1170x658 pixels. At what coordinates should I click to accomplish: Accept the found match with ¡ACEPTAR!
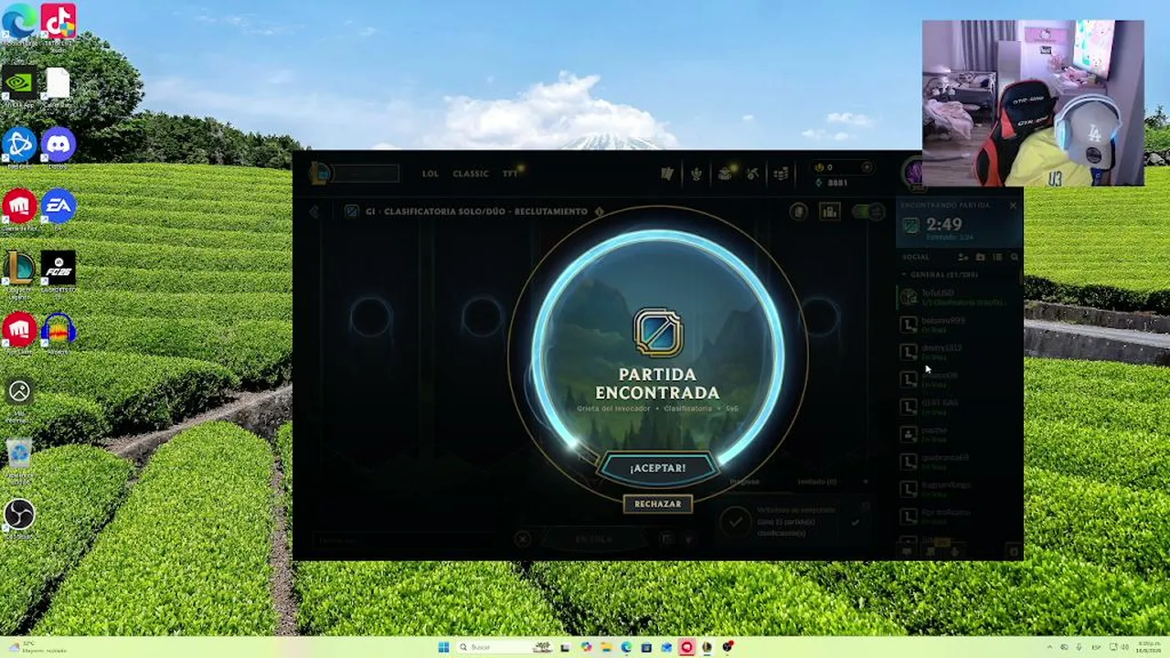657,468
